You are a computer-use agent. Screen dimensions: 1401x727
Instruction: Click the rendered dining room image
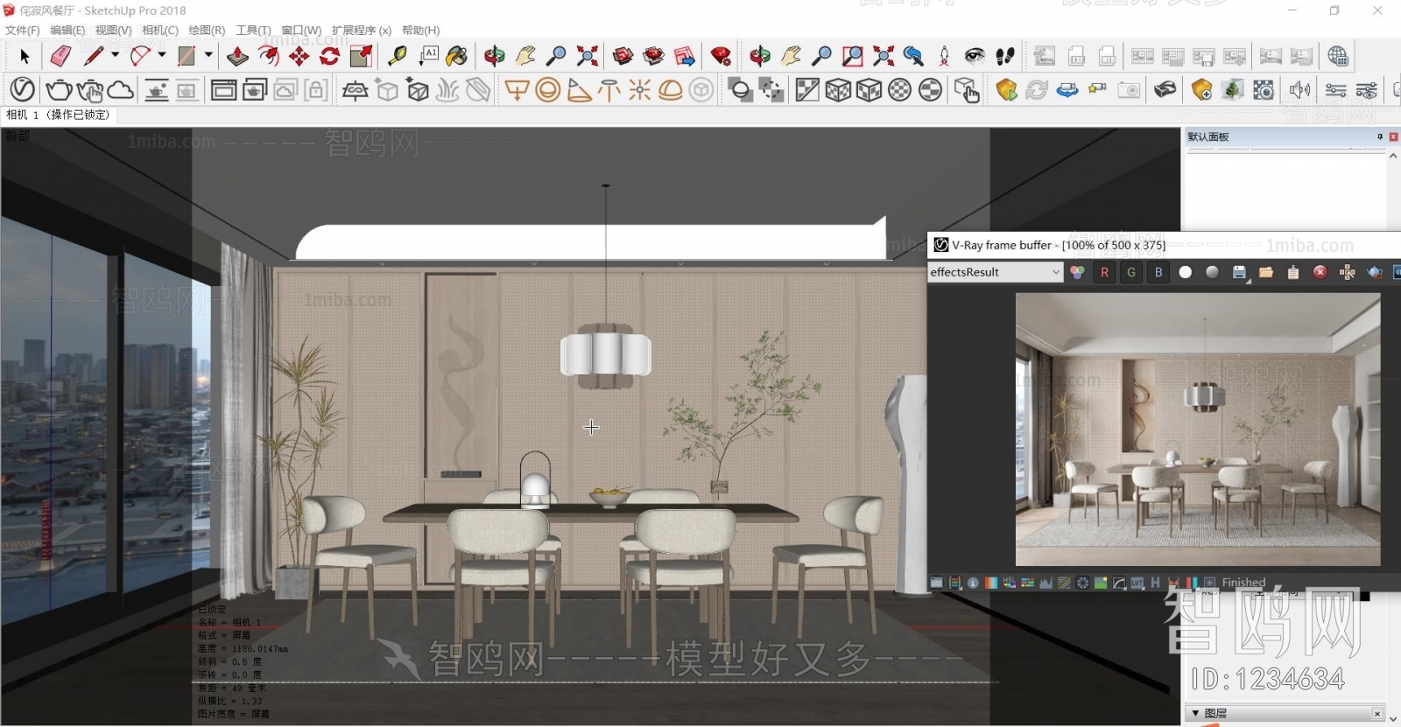(x=1198, y=430)
